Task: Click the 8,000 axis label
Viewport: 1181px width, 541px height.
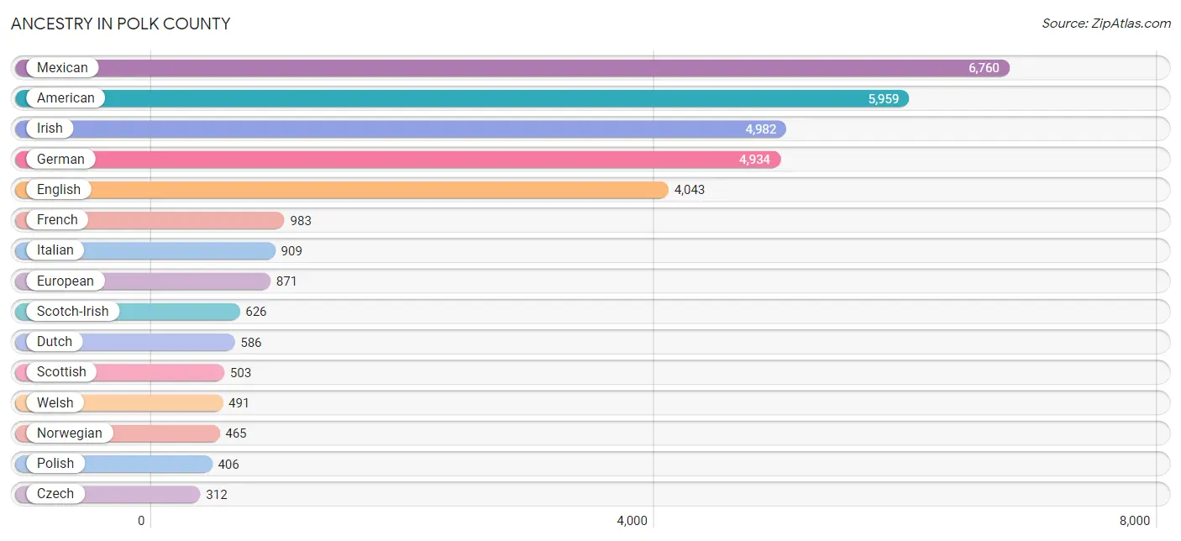Action: [x=1134, y=521]
